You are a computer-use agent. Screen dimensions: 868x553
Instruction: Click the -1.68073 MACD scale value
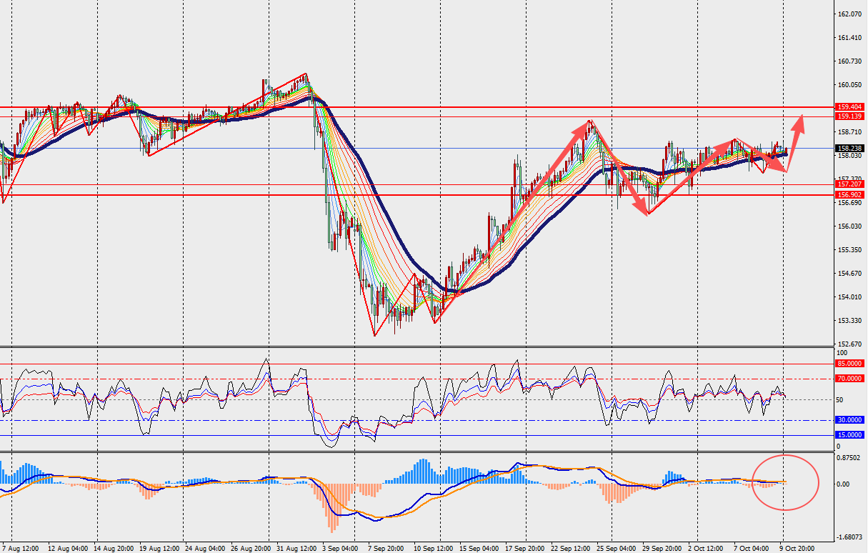(x=848, y=538)
